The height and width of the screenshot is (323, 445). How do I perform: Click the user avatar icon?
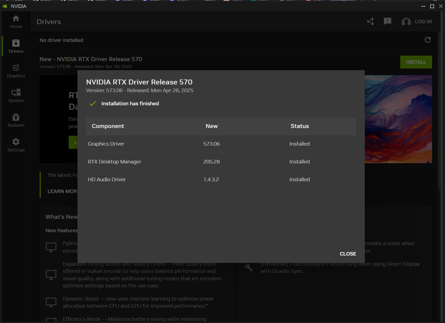pyautogui.click(x=406, y=22)
